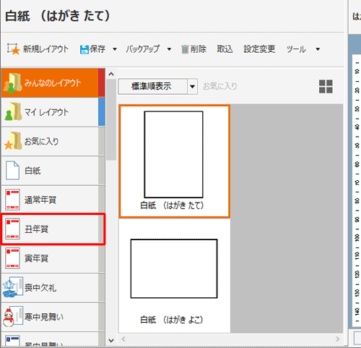Select the マイ レイアウト folder icon
Screen dimensions: 361x348
coord(12,111)
